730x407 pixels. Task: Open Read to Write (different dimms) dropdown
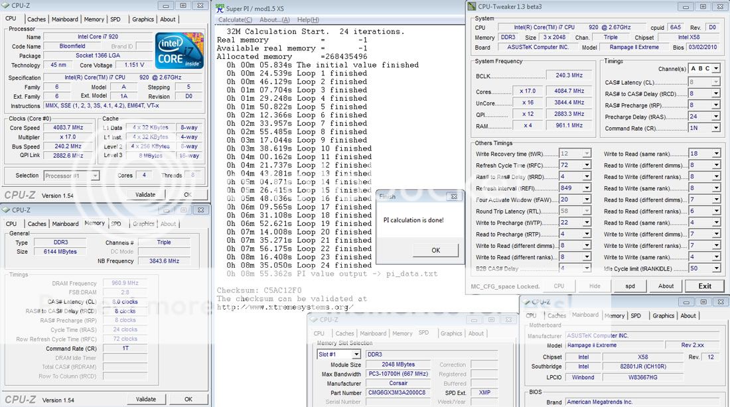click(x=716, y=164)
